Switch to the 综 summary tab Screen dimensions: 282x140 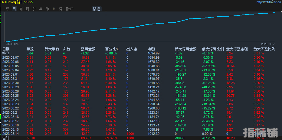[x=7, y=9]
